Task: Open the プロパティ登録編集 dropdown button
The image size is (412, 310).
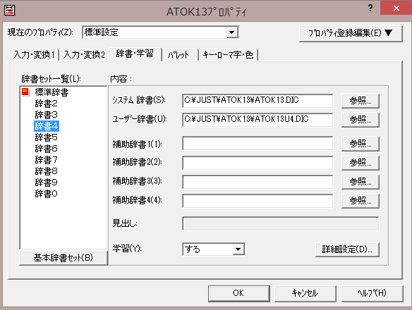Action: point(351,33)
